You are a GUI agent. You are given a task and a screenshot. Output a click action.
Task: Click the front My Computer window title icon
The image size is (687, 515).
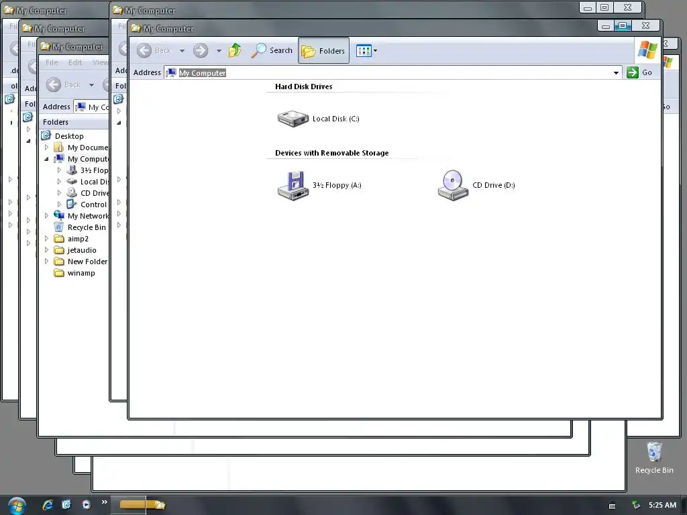click(x=136, y=28)
